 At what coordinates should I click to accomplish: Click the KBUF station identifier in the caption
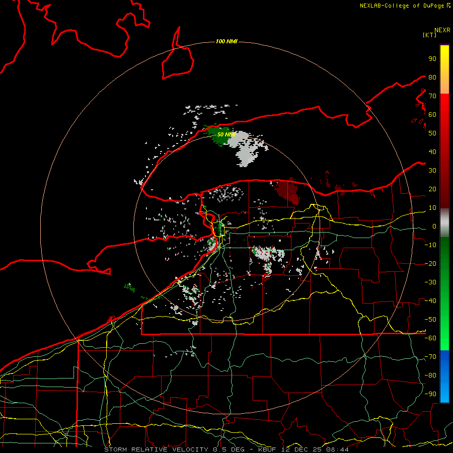267,449
